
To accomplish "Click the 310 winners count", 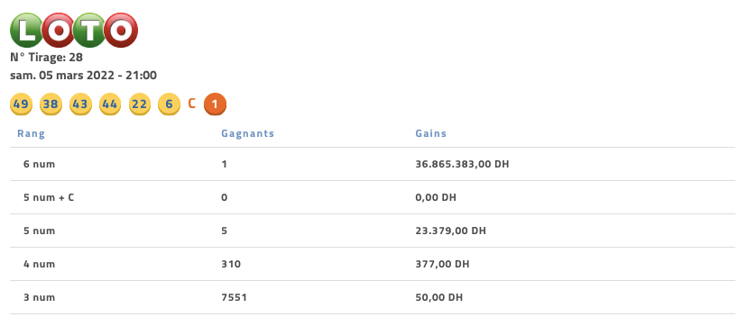I will tap(231, 264).
